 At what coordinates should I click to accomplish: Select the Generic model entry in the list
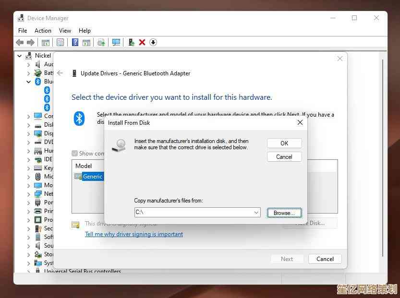click(x=92, y=176)
